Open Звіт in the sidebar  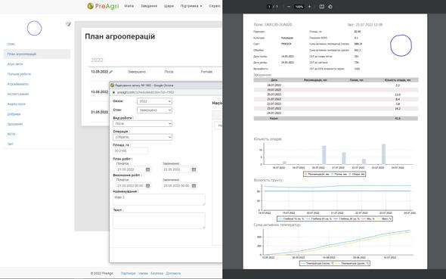10,144
